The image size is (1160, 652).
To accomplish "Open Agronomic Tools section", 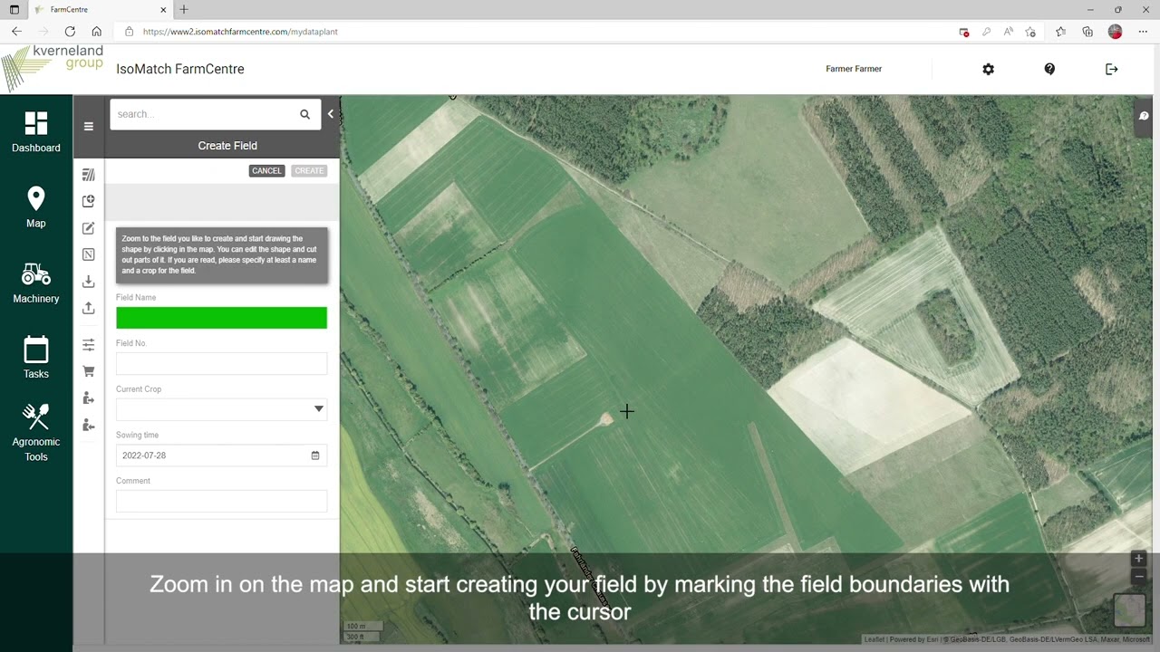I will (x=36, y=433).
